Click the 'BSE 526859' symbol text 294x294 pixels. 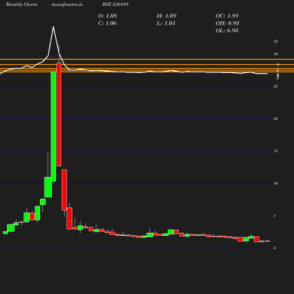115,4
